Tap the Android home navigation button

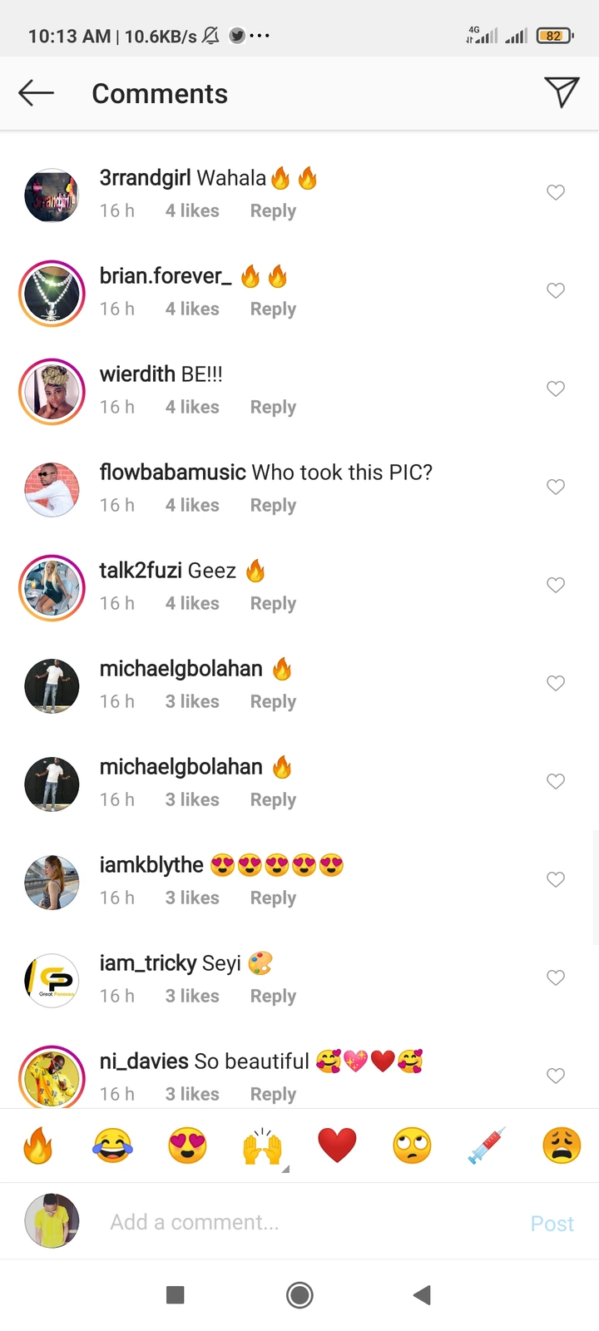coord(299,1294)
